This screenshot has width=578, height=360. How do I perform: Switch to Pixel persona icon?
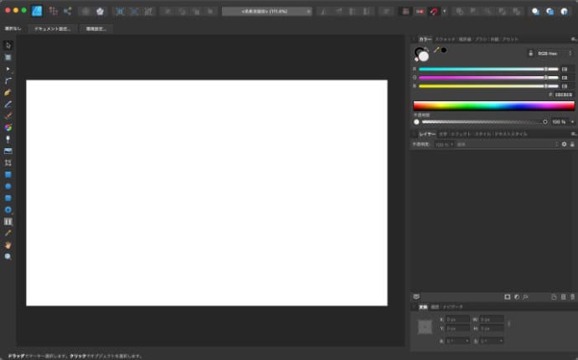click(x=54, y=12)
